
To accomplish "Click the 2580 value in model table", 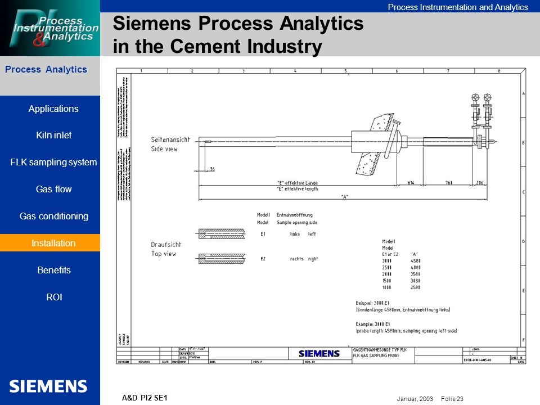I will tap(415, 287).
